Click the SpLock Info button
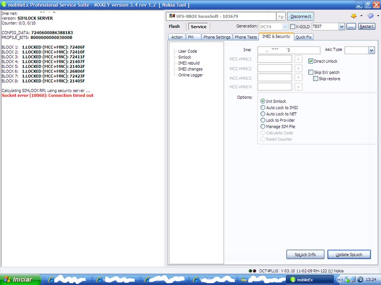 point(305,255)
